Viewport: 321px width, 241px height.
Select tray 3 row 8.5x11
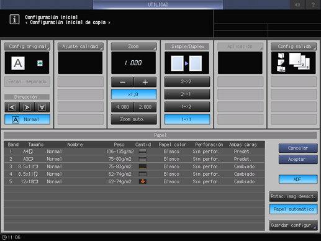[x=134, y=166]
